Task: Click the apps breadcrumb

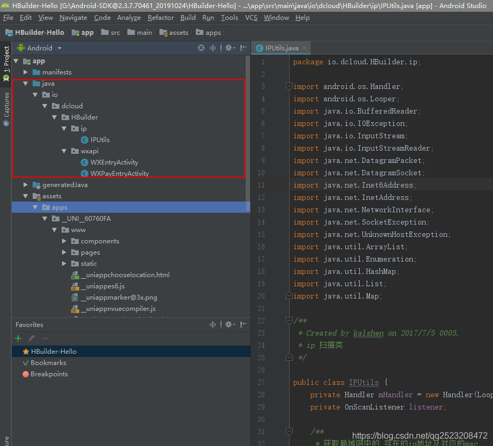Action: (209, 33)
